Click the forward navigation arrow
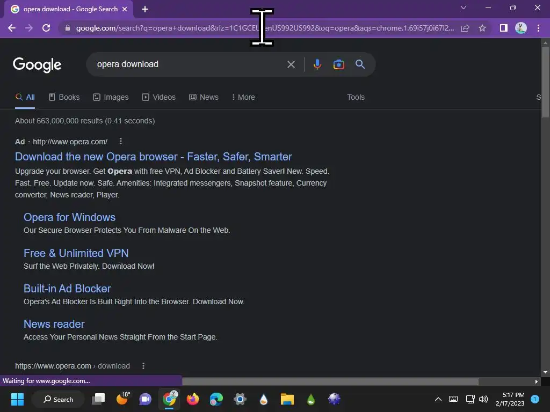 click(29, 28)
